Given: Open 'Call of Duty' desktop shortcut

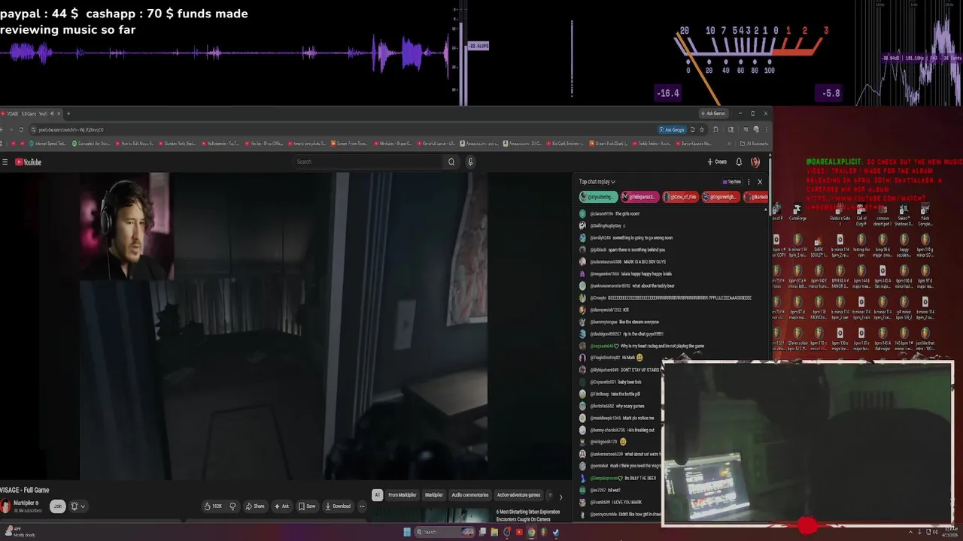Looking at the screenshot, I should tap(861, 214).
